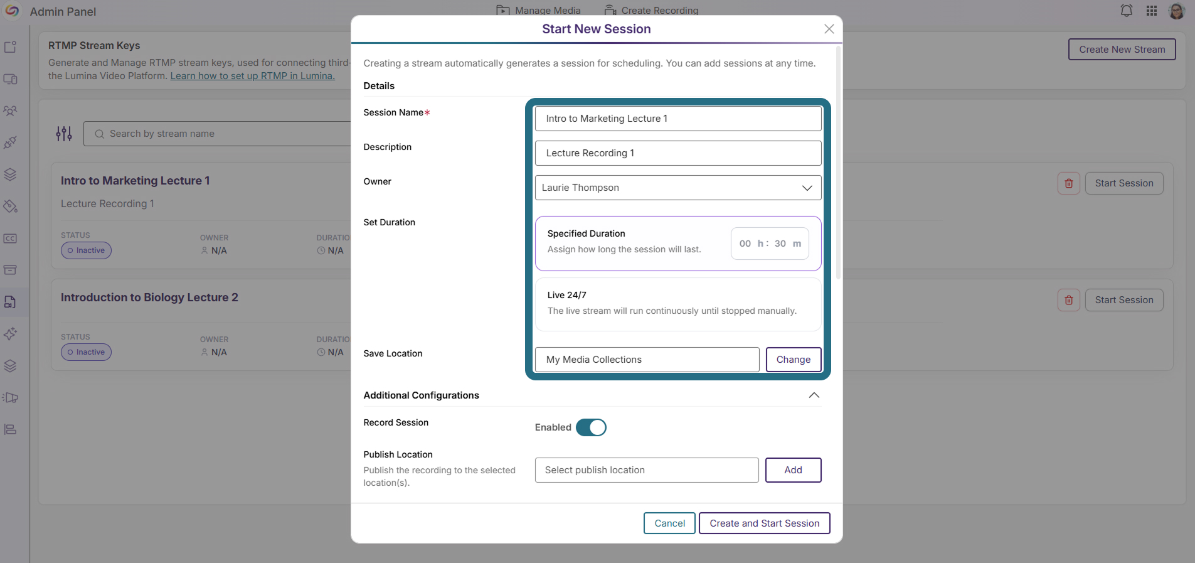Click the Lecture Recording 1 description in stream card
Viewport: 1195px width, 563px height.
107,204
